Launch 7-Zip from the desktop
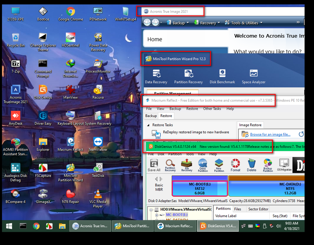The height and width of the screenshot is (245, 314). (x=15, y=66)
